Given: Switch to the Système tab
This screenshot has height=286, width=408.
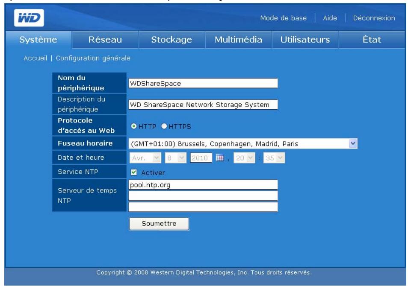Looking at the screenshot, I should 38,39.
